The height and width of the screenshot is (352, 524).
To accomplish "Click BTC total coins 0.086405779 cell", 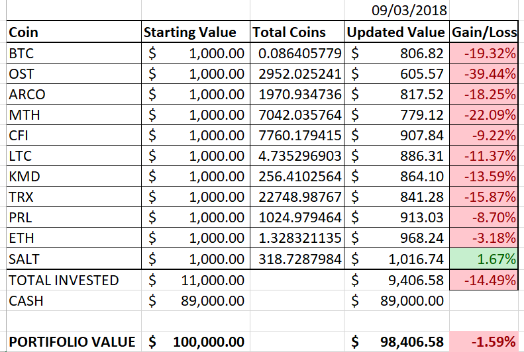I will (297, 53).
